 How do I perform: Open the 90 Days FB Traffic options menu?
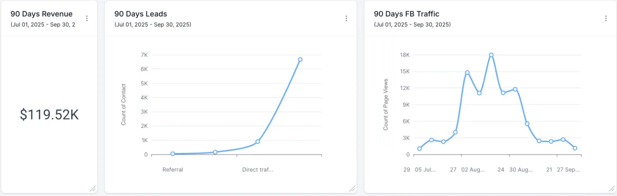pos(606,18)
